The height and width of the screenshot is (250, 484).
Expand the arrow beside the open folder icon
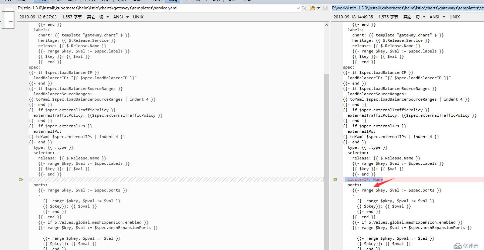coord(318,8)
